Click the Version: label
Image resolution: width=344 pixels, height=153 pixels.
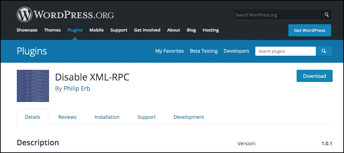coord(247,144)
